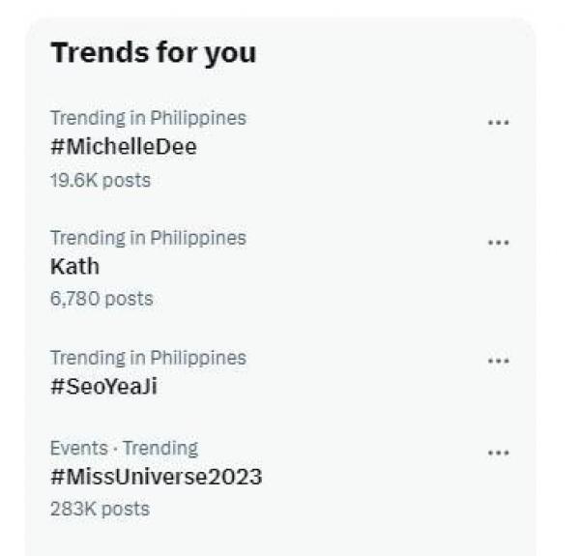Image resolution: width=580 pixels, height=556 pixels.
Task: Click the three-dot menu beside Kath
Action: (498, 243)
